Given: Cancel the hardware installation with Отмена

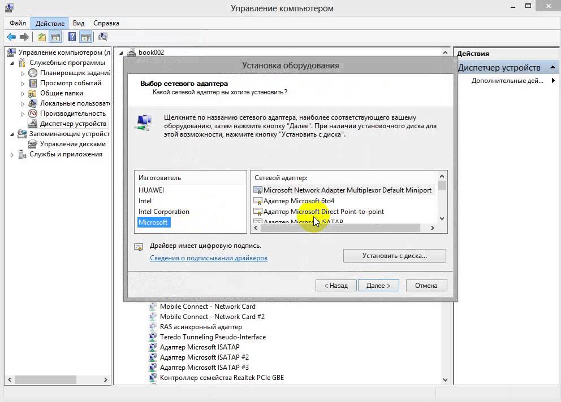Looking at the screenshot, I should [426, 286].
